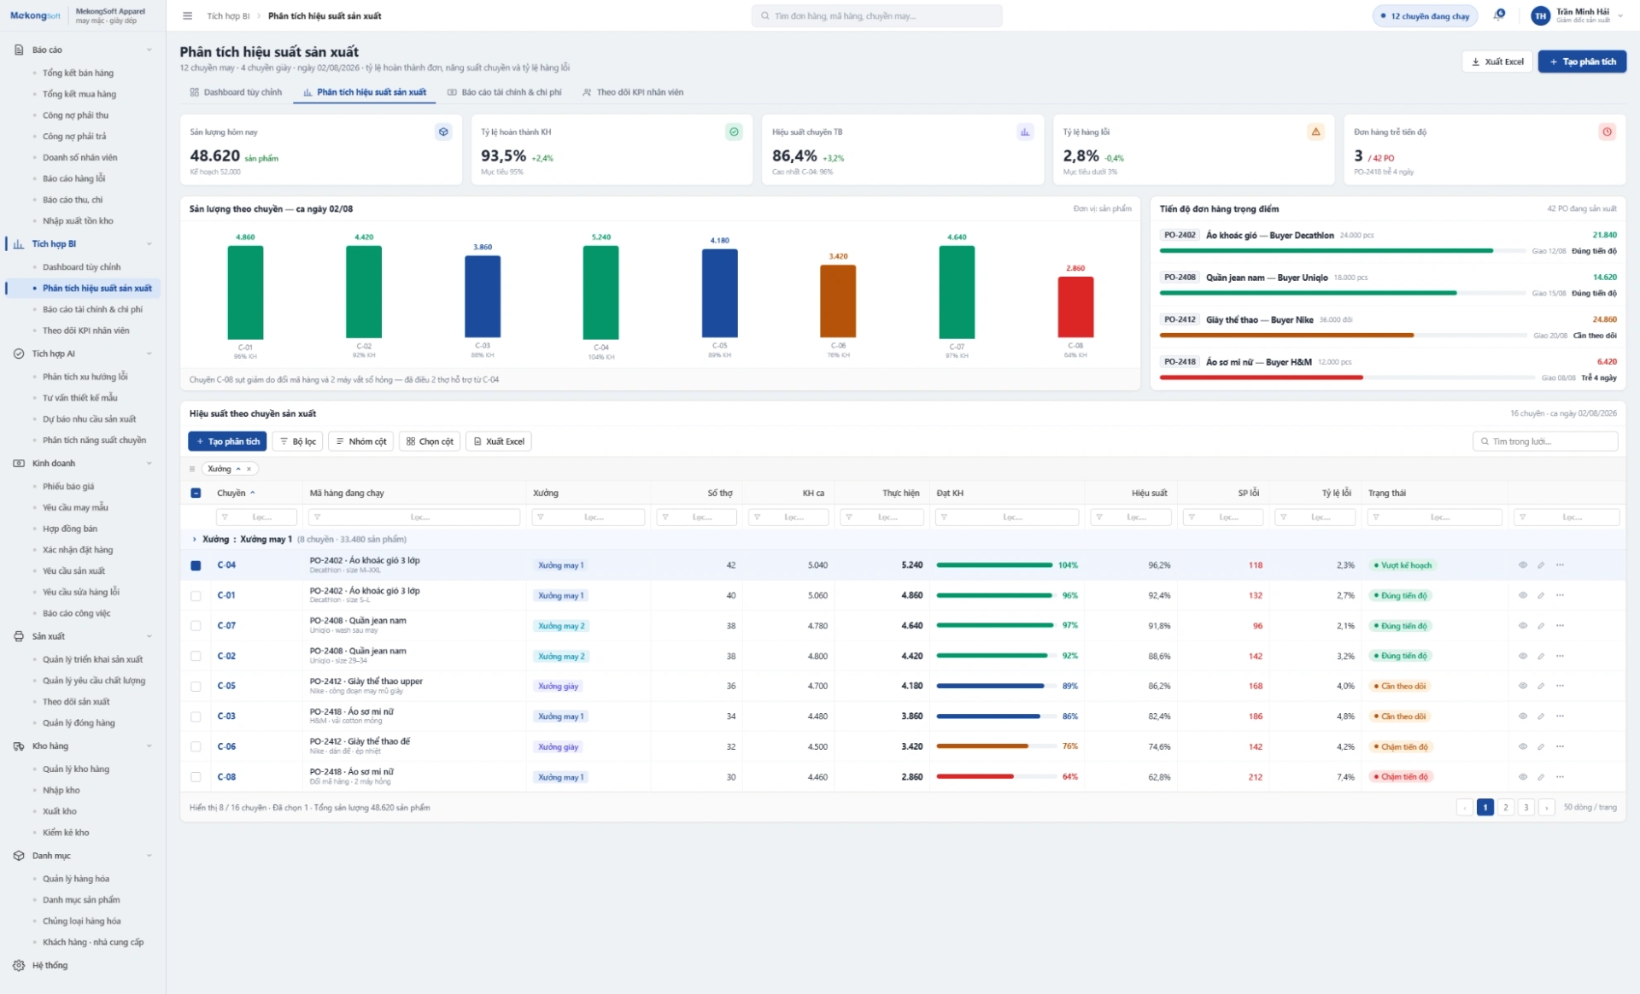Sort by the Chuyền column header
This screenshot has height=994, width=1640.
point(236,494)
